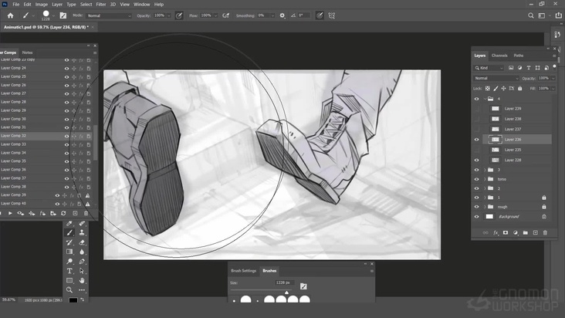Select the Clone Stamp tool

(x=82, y=232)
